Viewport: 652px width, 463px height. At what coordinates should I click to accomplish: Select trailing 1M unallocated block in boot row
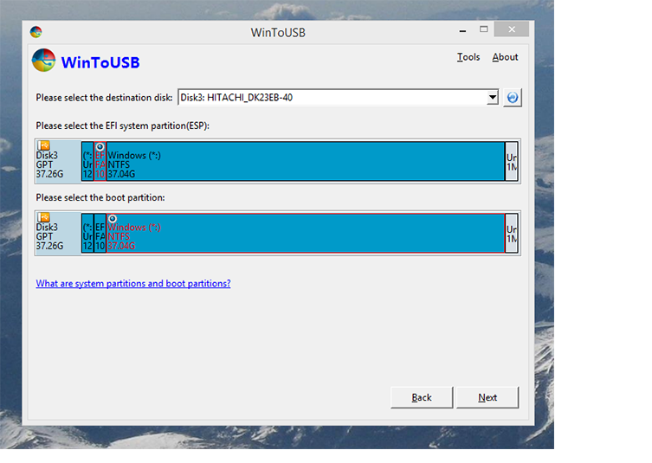click(x=512, y=233)
